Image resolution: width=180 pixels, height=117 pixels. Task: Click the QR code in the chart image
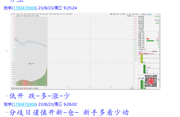click(x=151, y=81)
